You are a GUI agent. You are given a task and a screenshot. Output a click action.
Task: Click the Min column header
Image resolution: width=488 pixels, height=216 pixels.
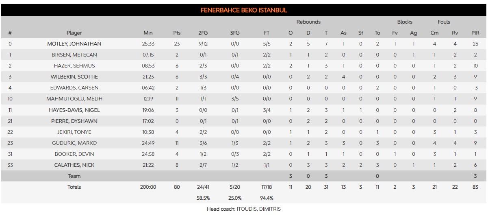click(148, 33)
